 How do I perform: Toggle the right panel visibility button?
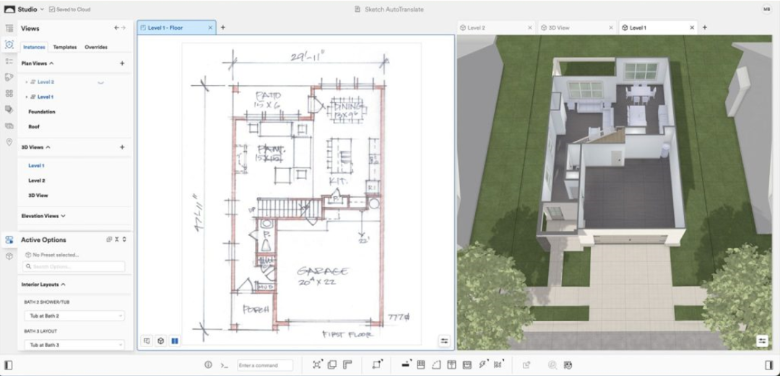[x=770, y=366]
